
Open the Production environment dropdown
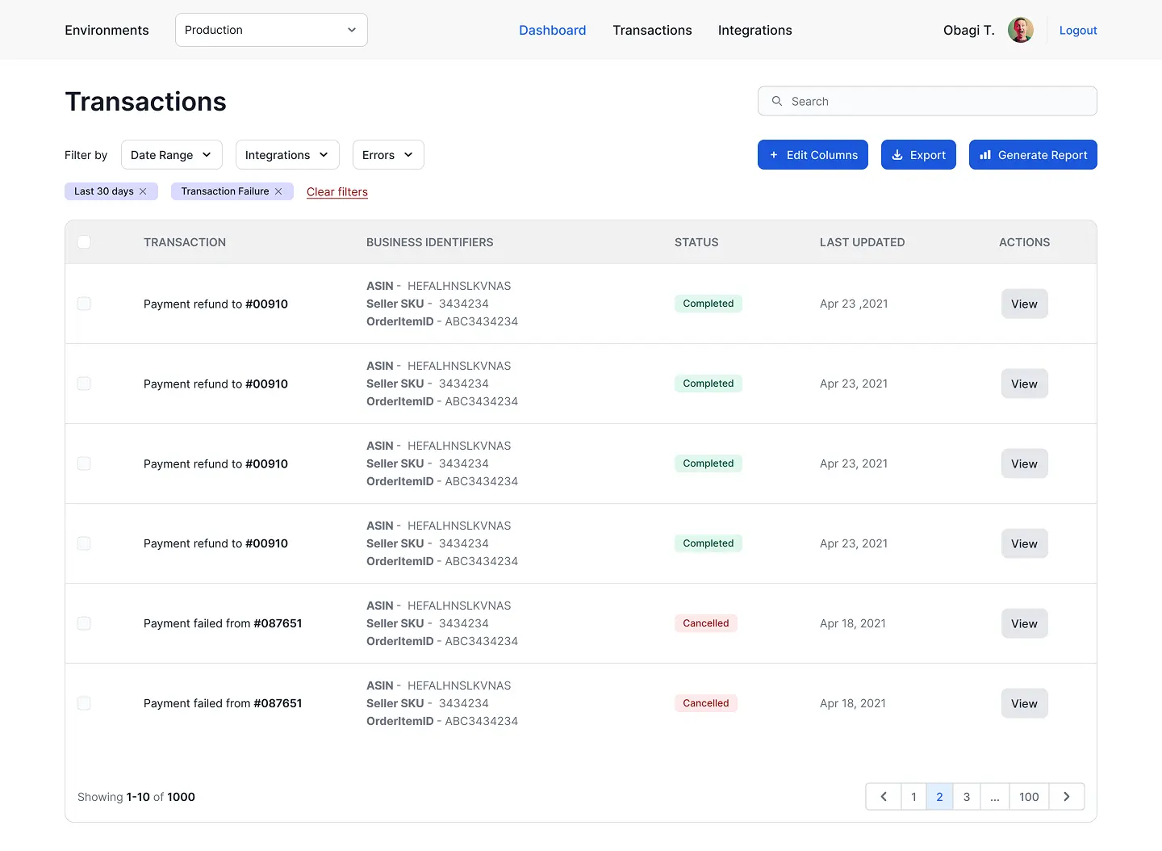click(271, 30)
